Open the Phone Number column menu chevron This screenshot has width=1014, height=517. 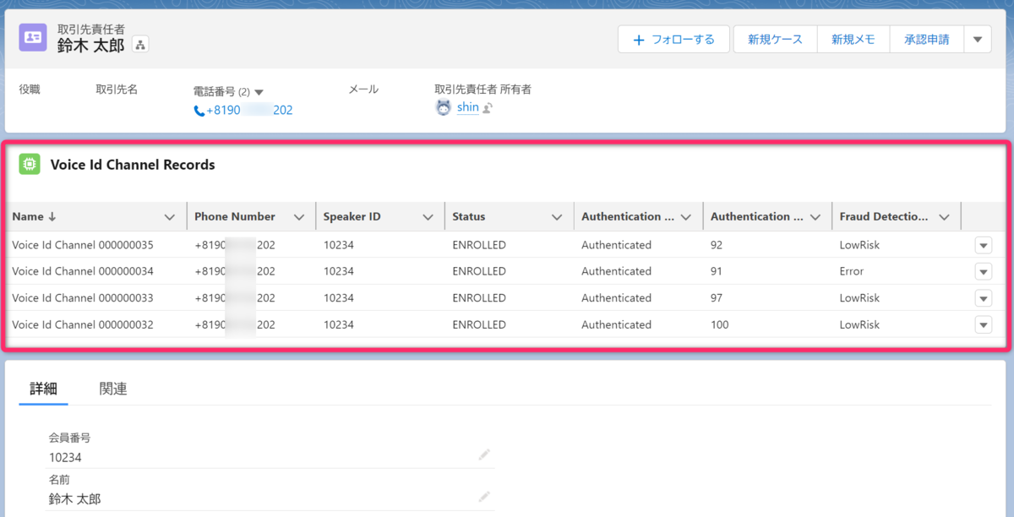coord(298,217)
